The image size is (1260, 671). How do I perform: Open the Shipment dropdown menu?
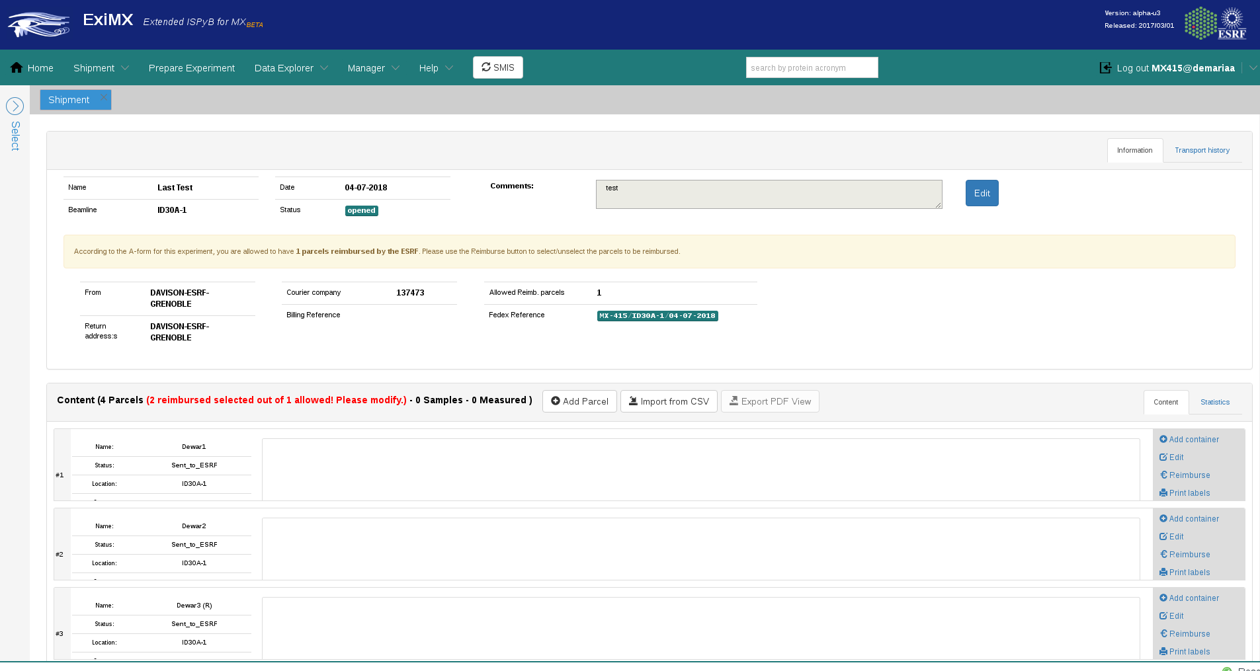pyautogui.click(x=101, y=67)
